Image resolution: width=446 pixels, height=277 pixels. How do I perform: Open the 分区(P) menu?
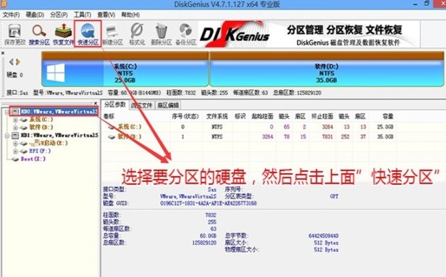pos(59,15)
